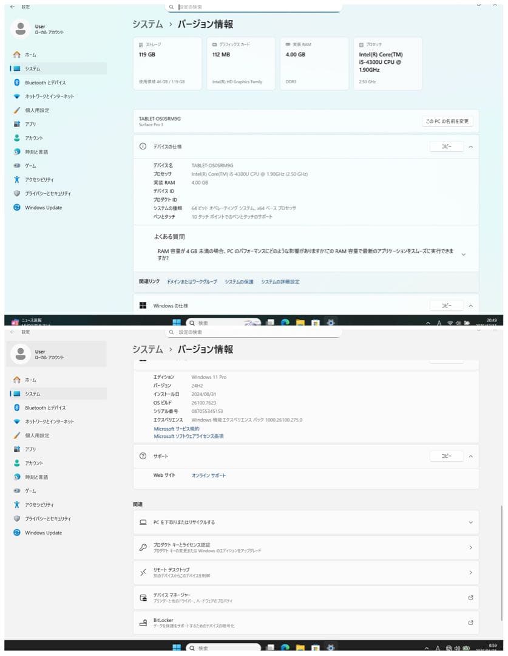Click the PC を下取りまたはリサイクルする laptop icon
The width and height of the screenshot is (508, 656).
coord(143,522)
